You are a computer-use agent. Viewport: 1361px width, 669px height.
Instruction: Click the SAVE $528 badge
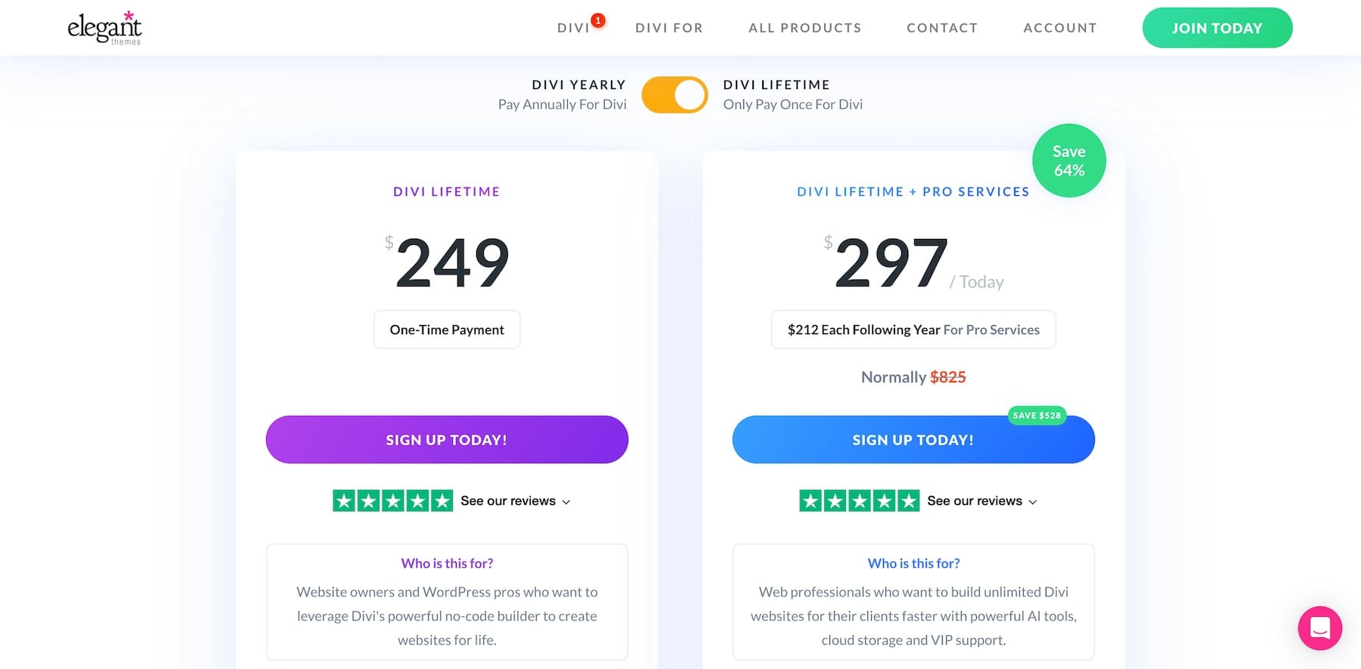(x=1037, y=415)
